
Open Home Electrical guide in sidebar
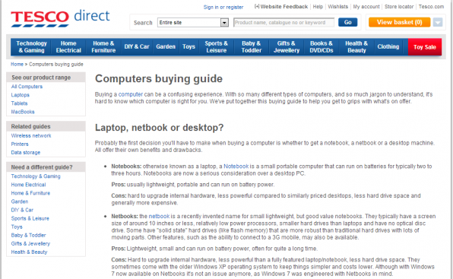click(28, 185)
